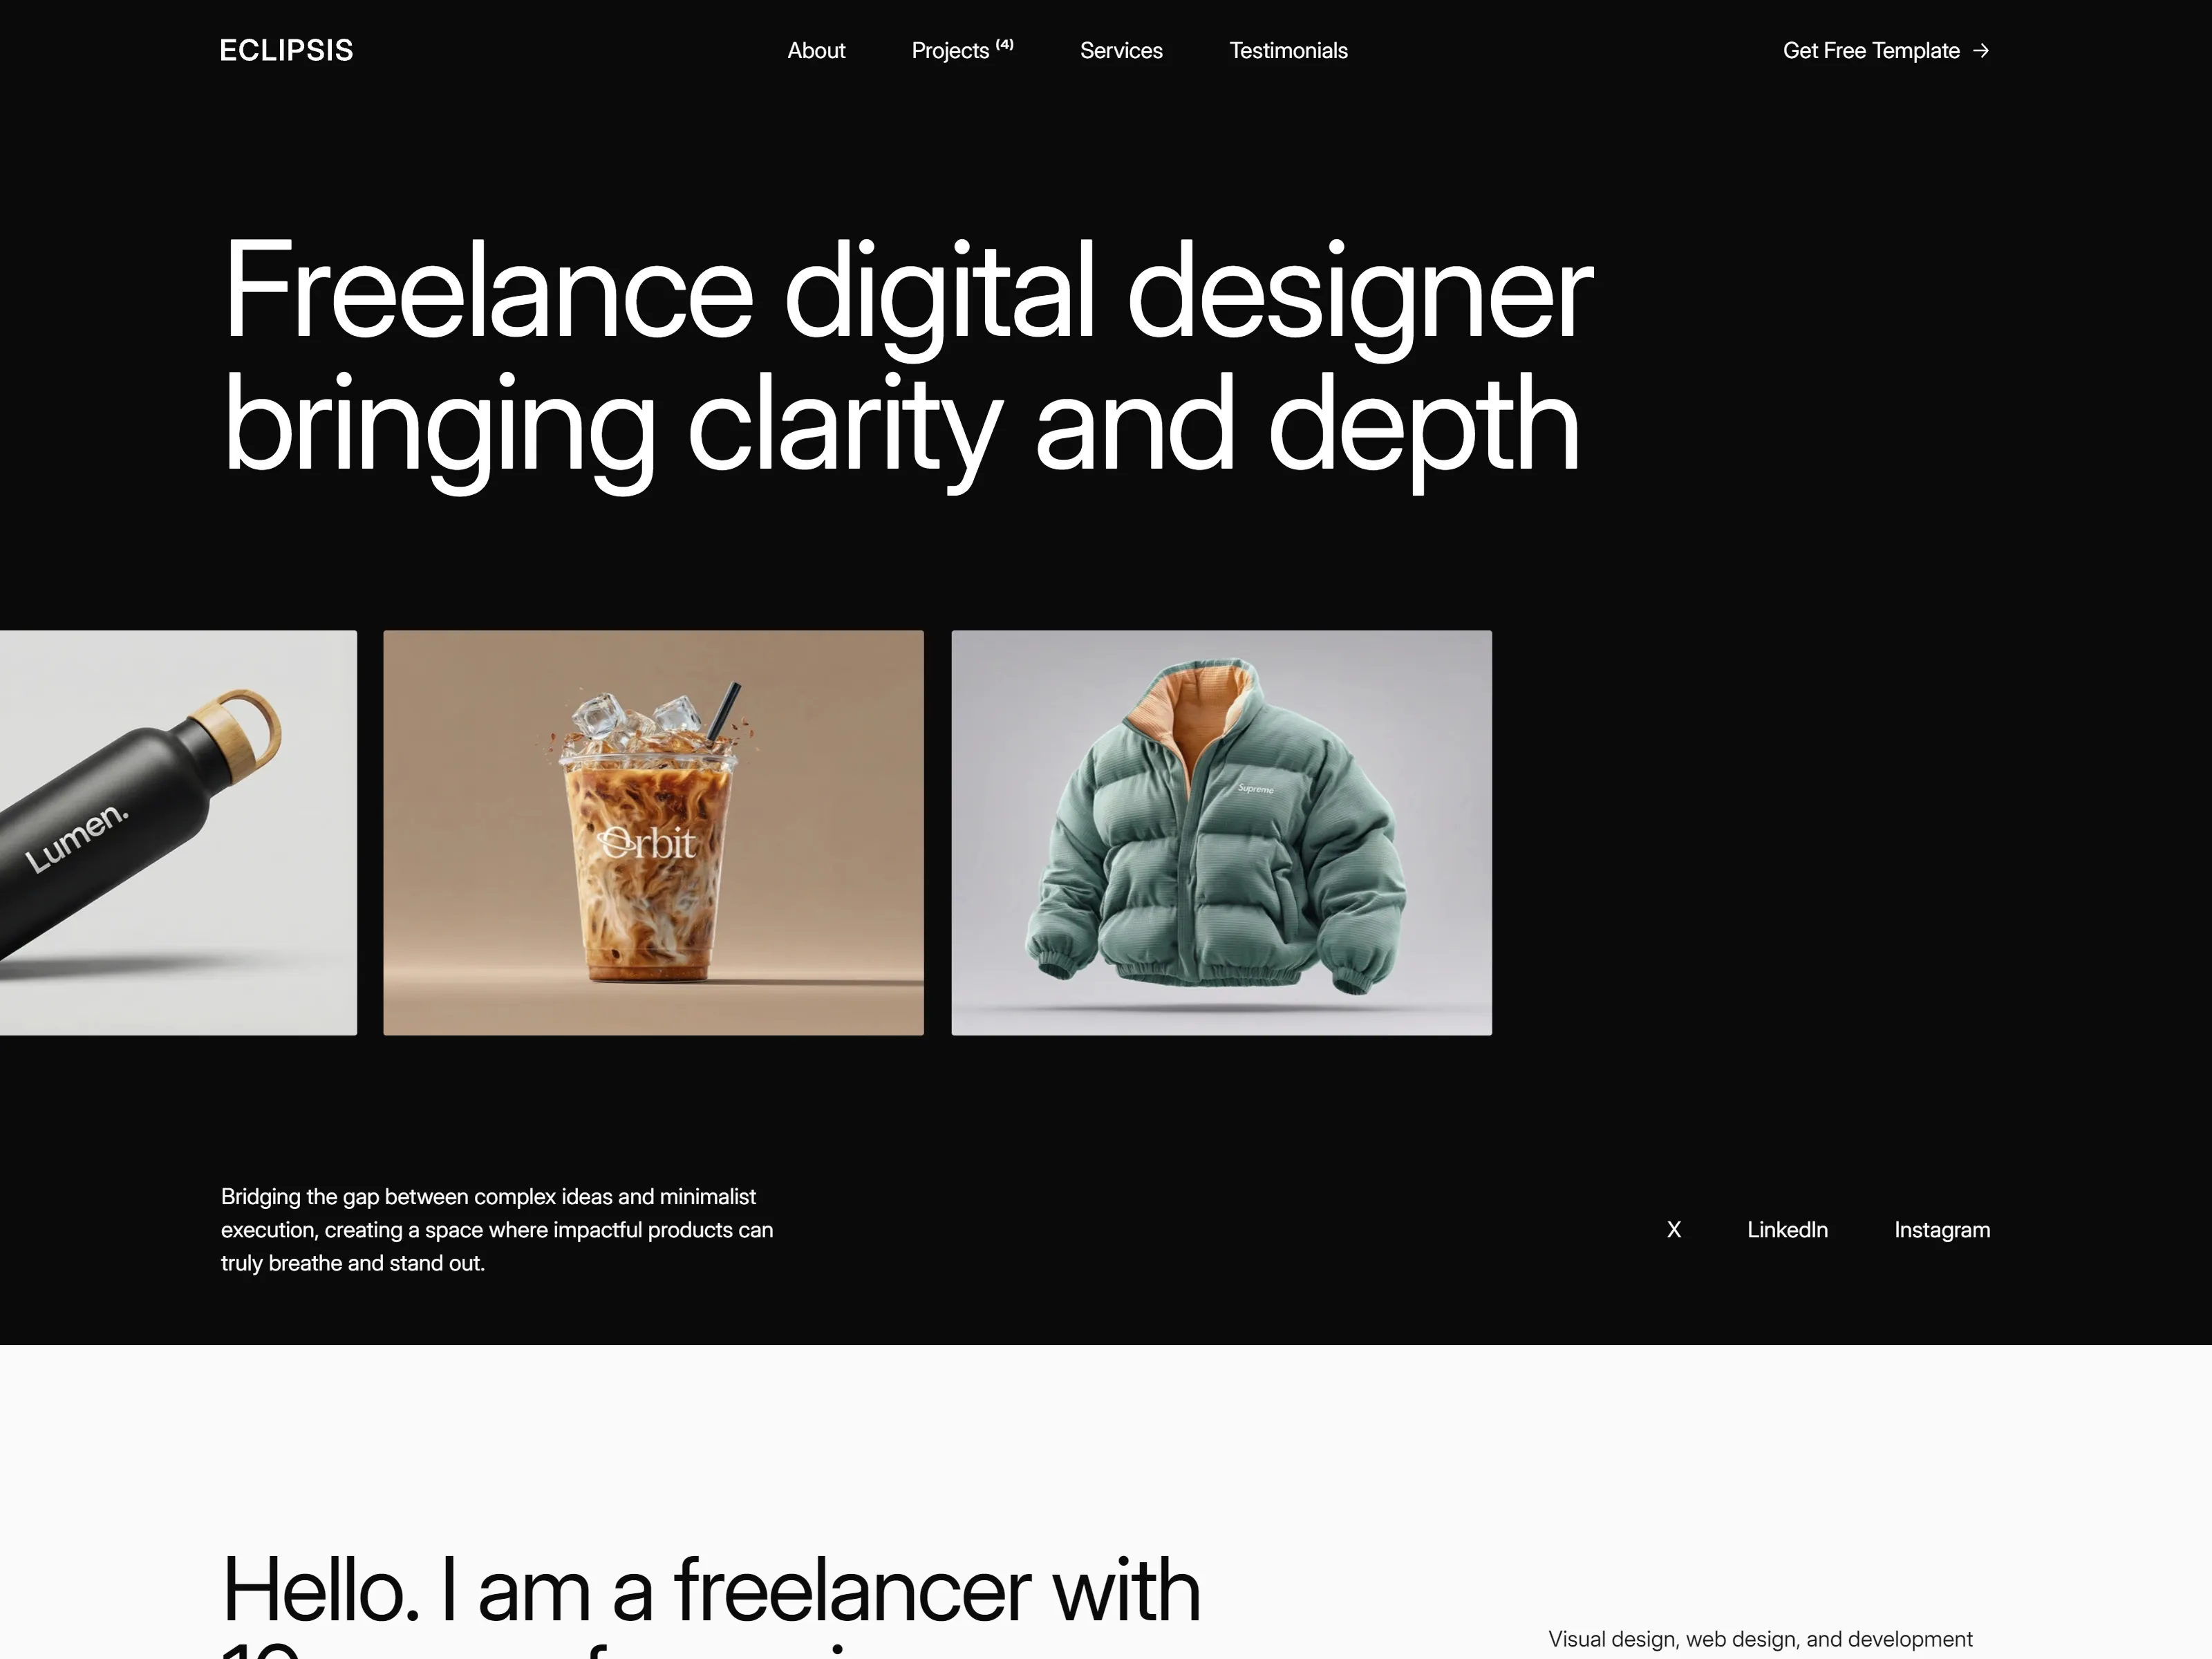Visit the X social link
The height and width of the screenshot is (1659, 2212).
click(x=1674, y=1229)
